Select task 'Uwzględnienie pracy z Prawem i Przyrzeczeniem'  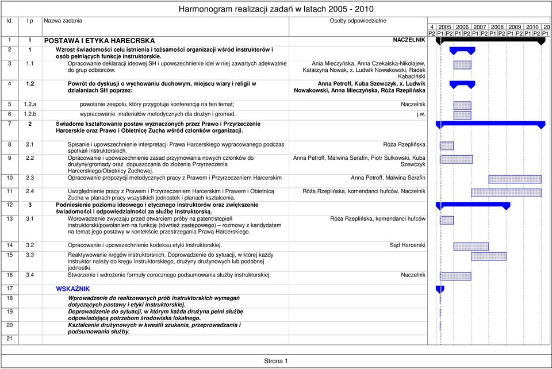pos(171,194)
